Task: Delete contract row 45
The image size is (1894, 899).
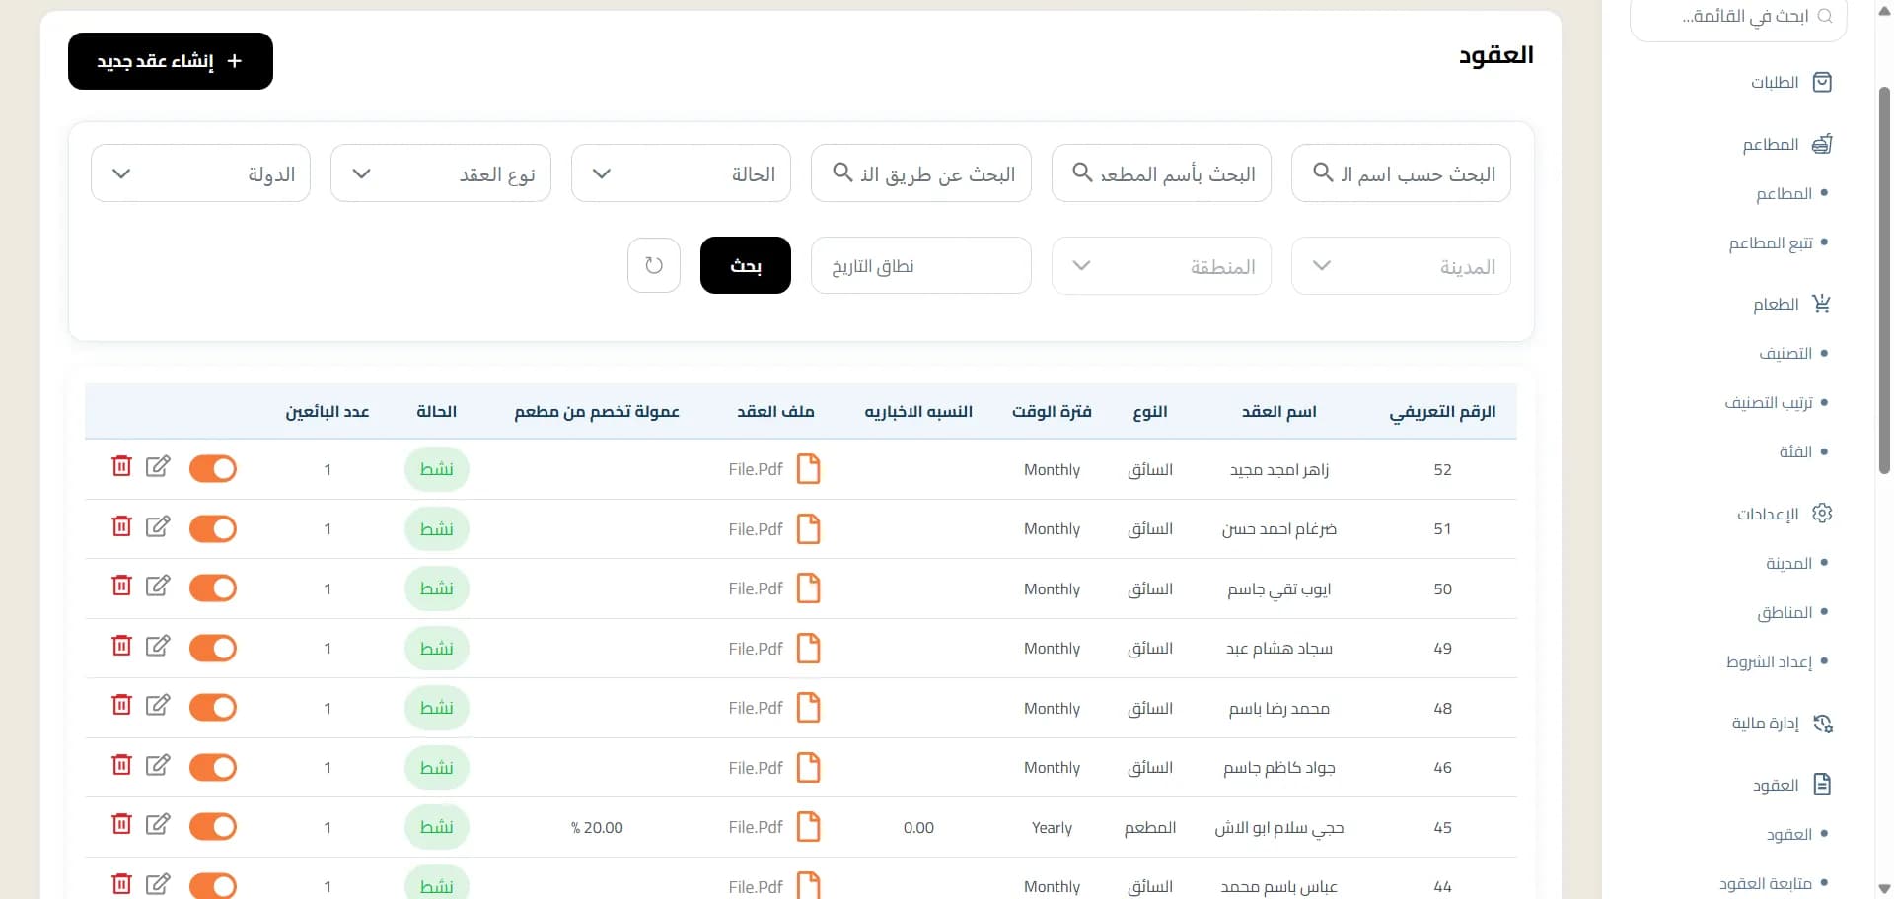Action: [121, 823]
